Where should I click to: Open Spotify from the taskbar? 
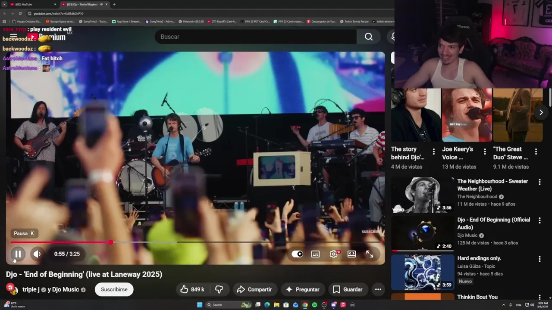tap(314, 305)
